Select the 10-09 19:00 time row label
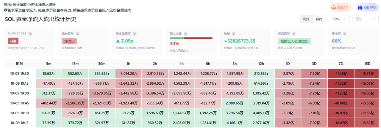This screenshot has height=128, width=381. (20, 93)
